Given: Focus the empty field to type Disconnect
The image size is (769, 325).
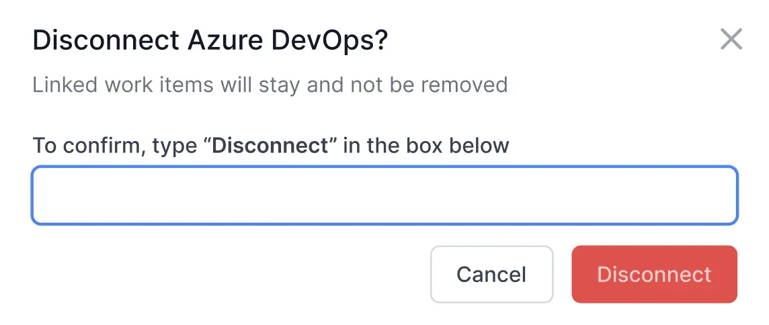Looking at the screenshot, I should [x=384, y=195].
